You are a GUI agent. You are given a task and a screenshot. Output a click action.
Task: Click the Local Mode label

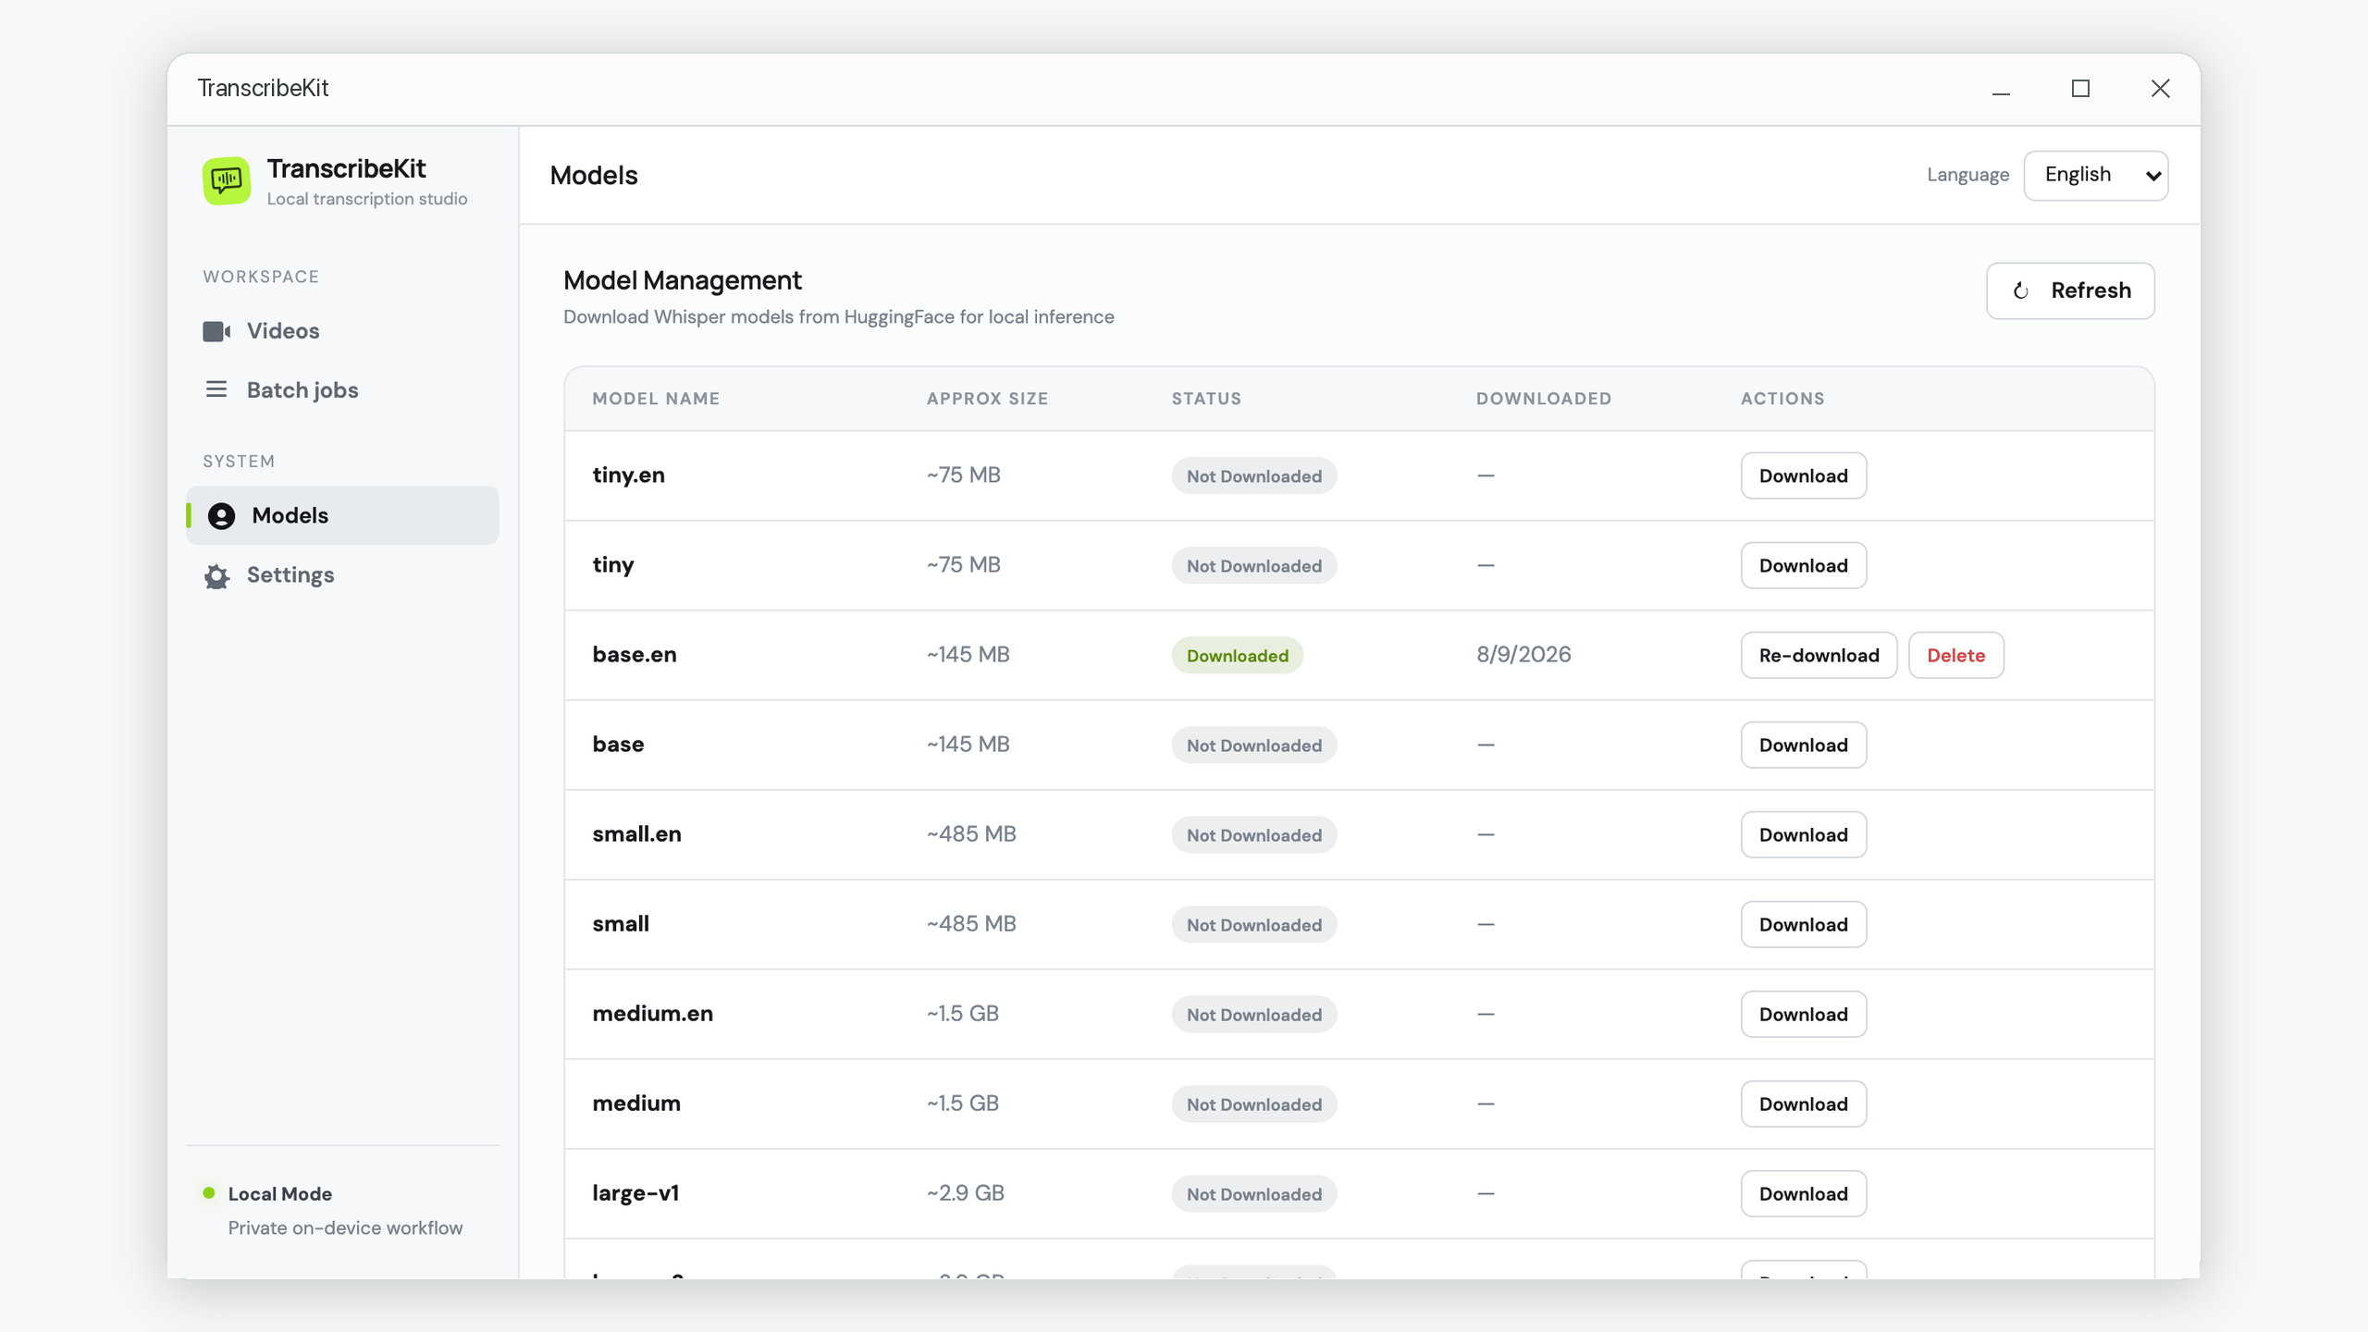pos(280,1193)
